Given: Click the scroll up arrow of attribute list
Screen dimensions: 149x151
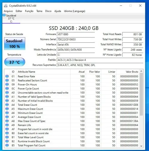Looking at the screenshot, I should coord(141,71).
